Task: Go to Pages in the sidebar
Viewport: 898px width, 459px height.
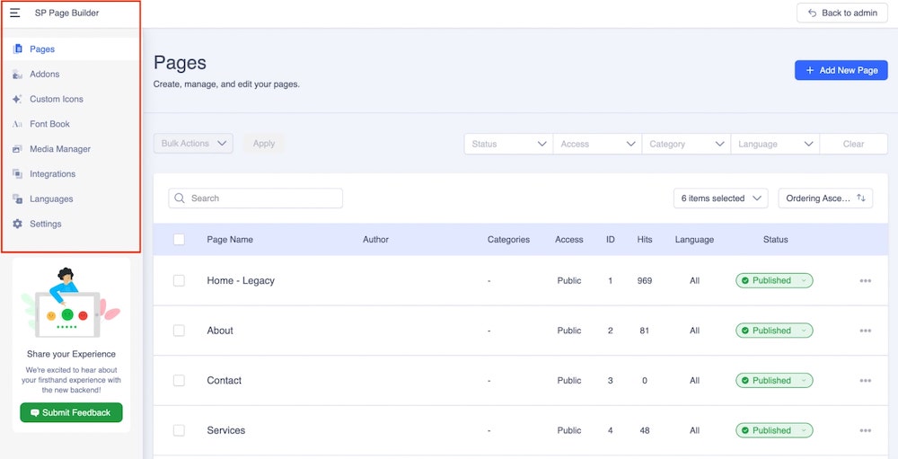Action: 42,49
